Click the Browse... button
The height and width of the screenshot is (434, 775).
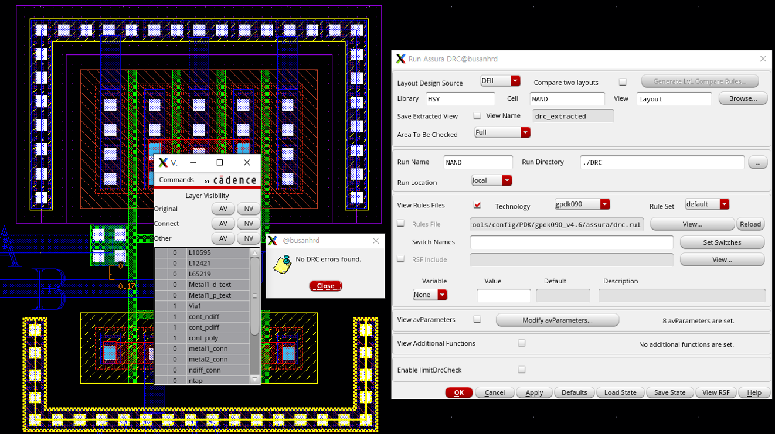tap(743, 98)
